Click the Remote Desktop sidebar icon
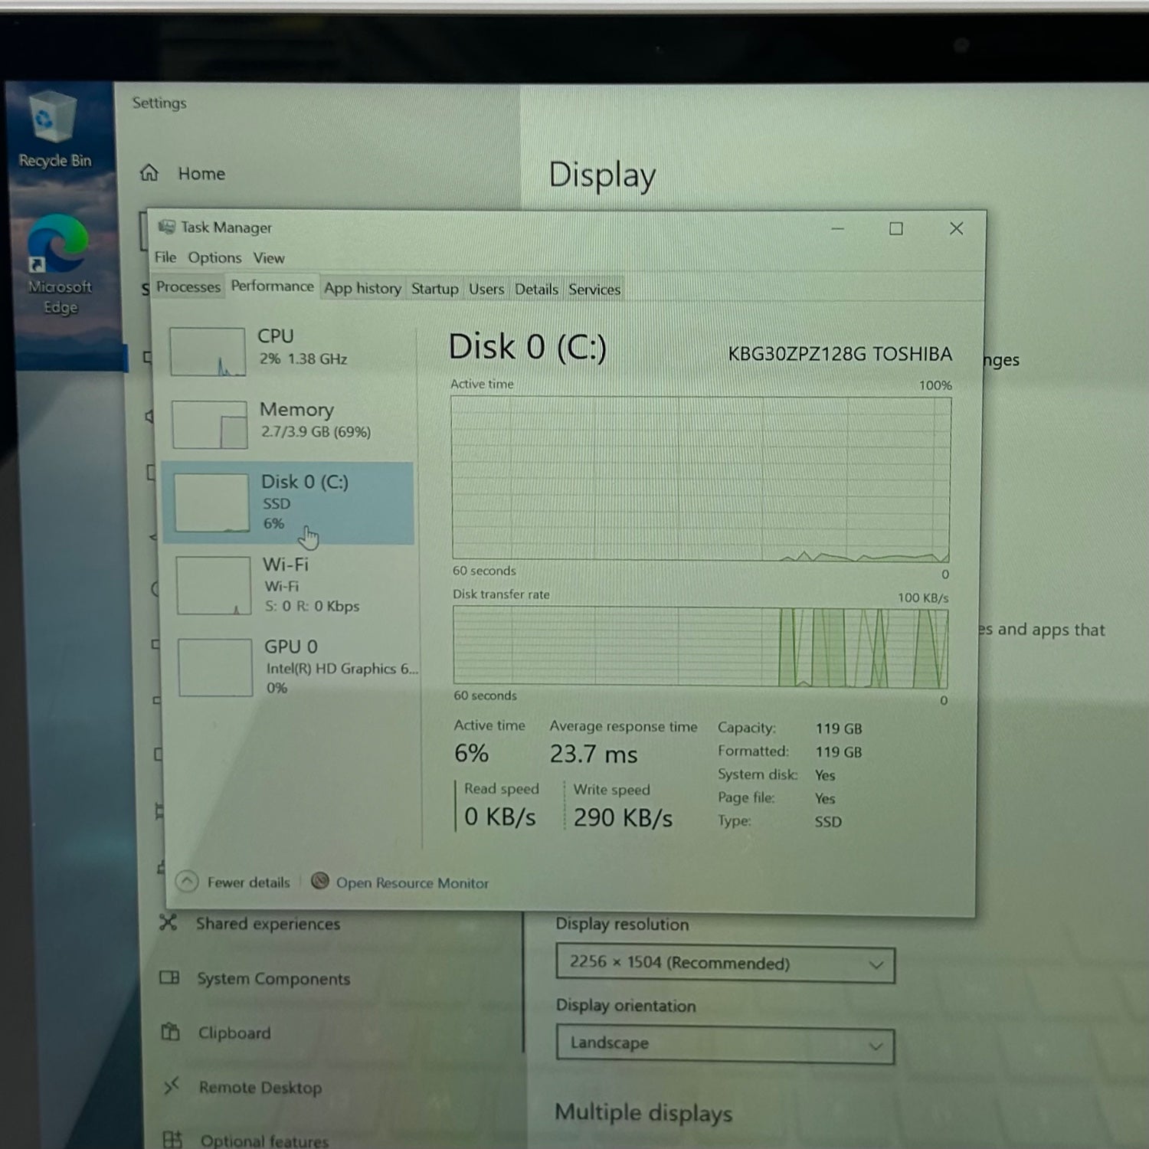Image resolution: width=1149 pixels, height=1149 pixels. pos(172,1086)
